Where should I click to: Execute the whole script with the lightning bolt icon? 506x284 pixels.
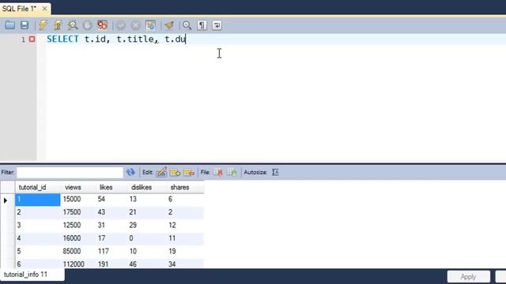(x=43, y=25)
